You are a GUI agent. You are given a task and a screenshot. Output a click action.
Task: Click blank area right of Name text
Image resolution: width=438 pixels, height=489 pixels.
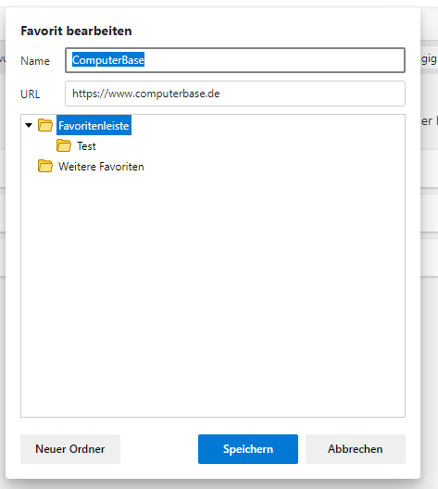(274, 60)
